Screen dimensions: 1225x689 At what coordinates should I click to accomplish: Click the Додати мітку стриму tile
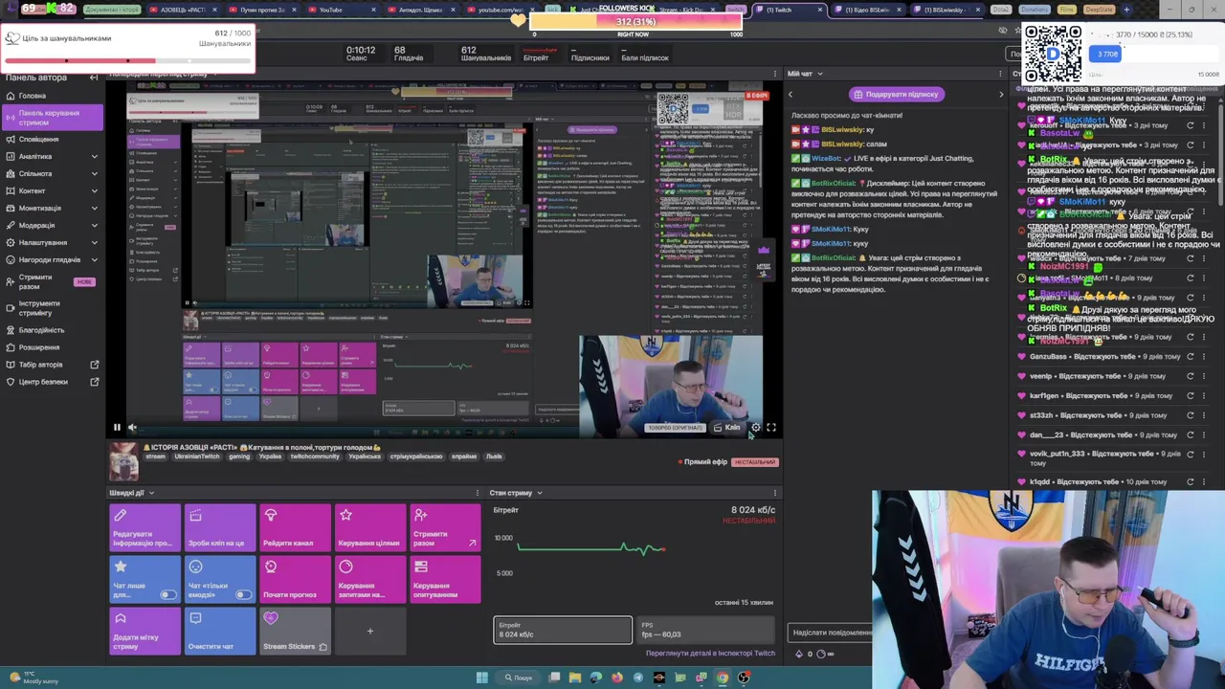145,632
